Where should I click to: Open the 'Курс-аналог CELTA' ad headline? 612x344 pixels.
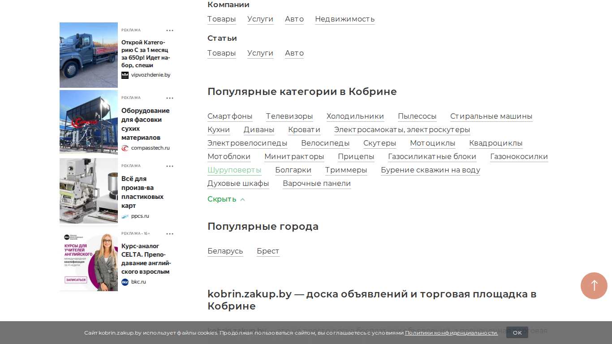click(x=146, y=259)
